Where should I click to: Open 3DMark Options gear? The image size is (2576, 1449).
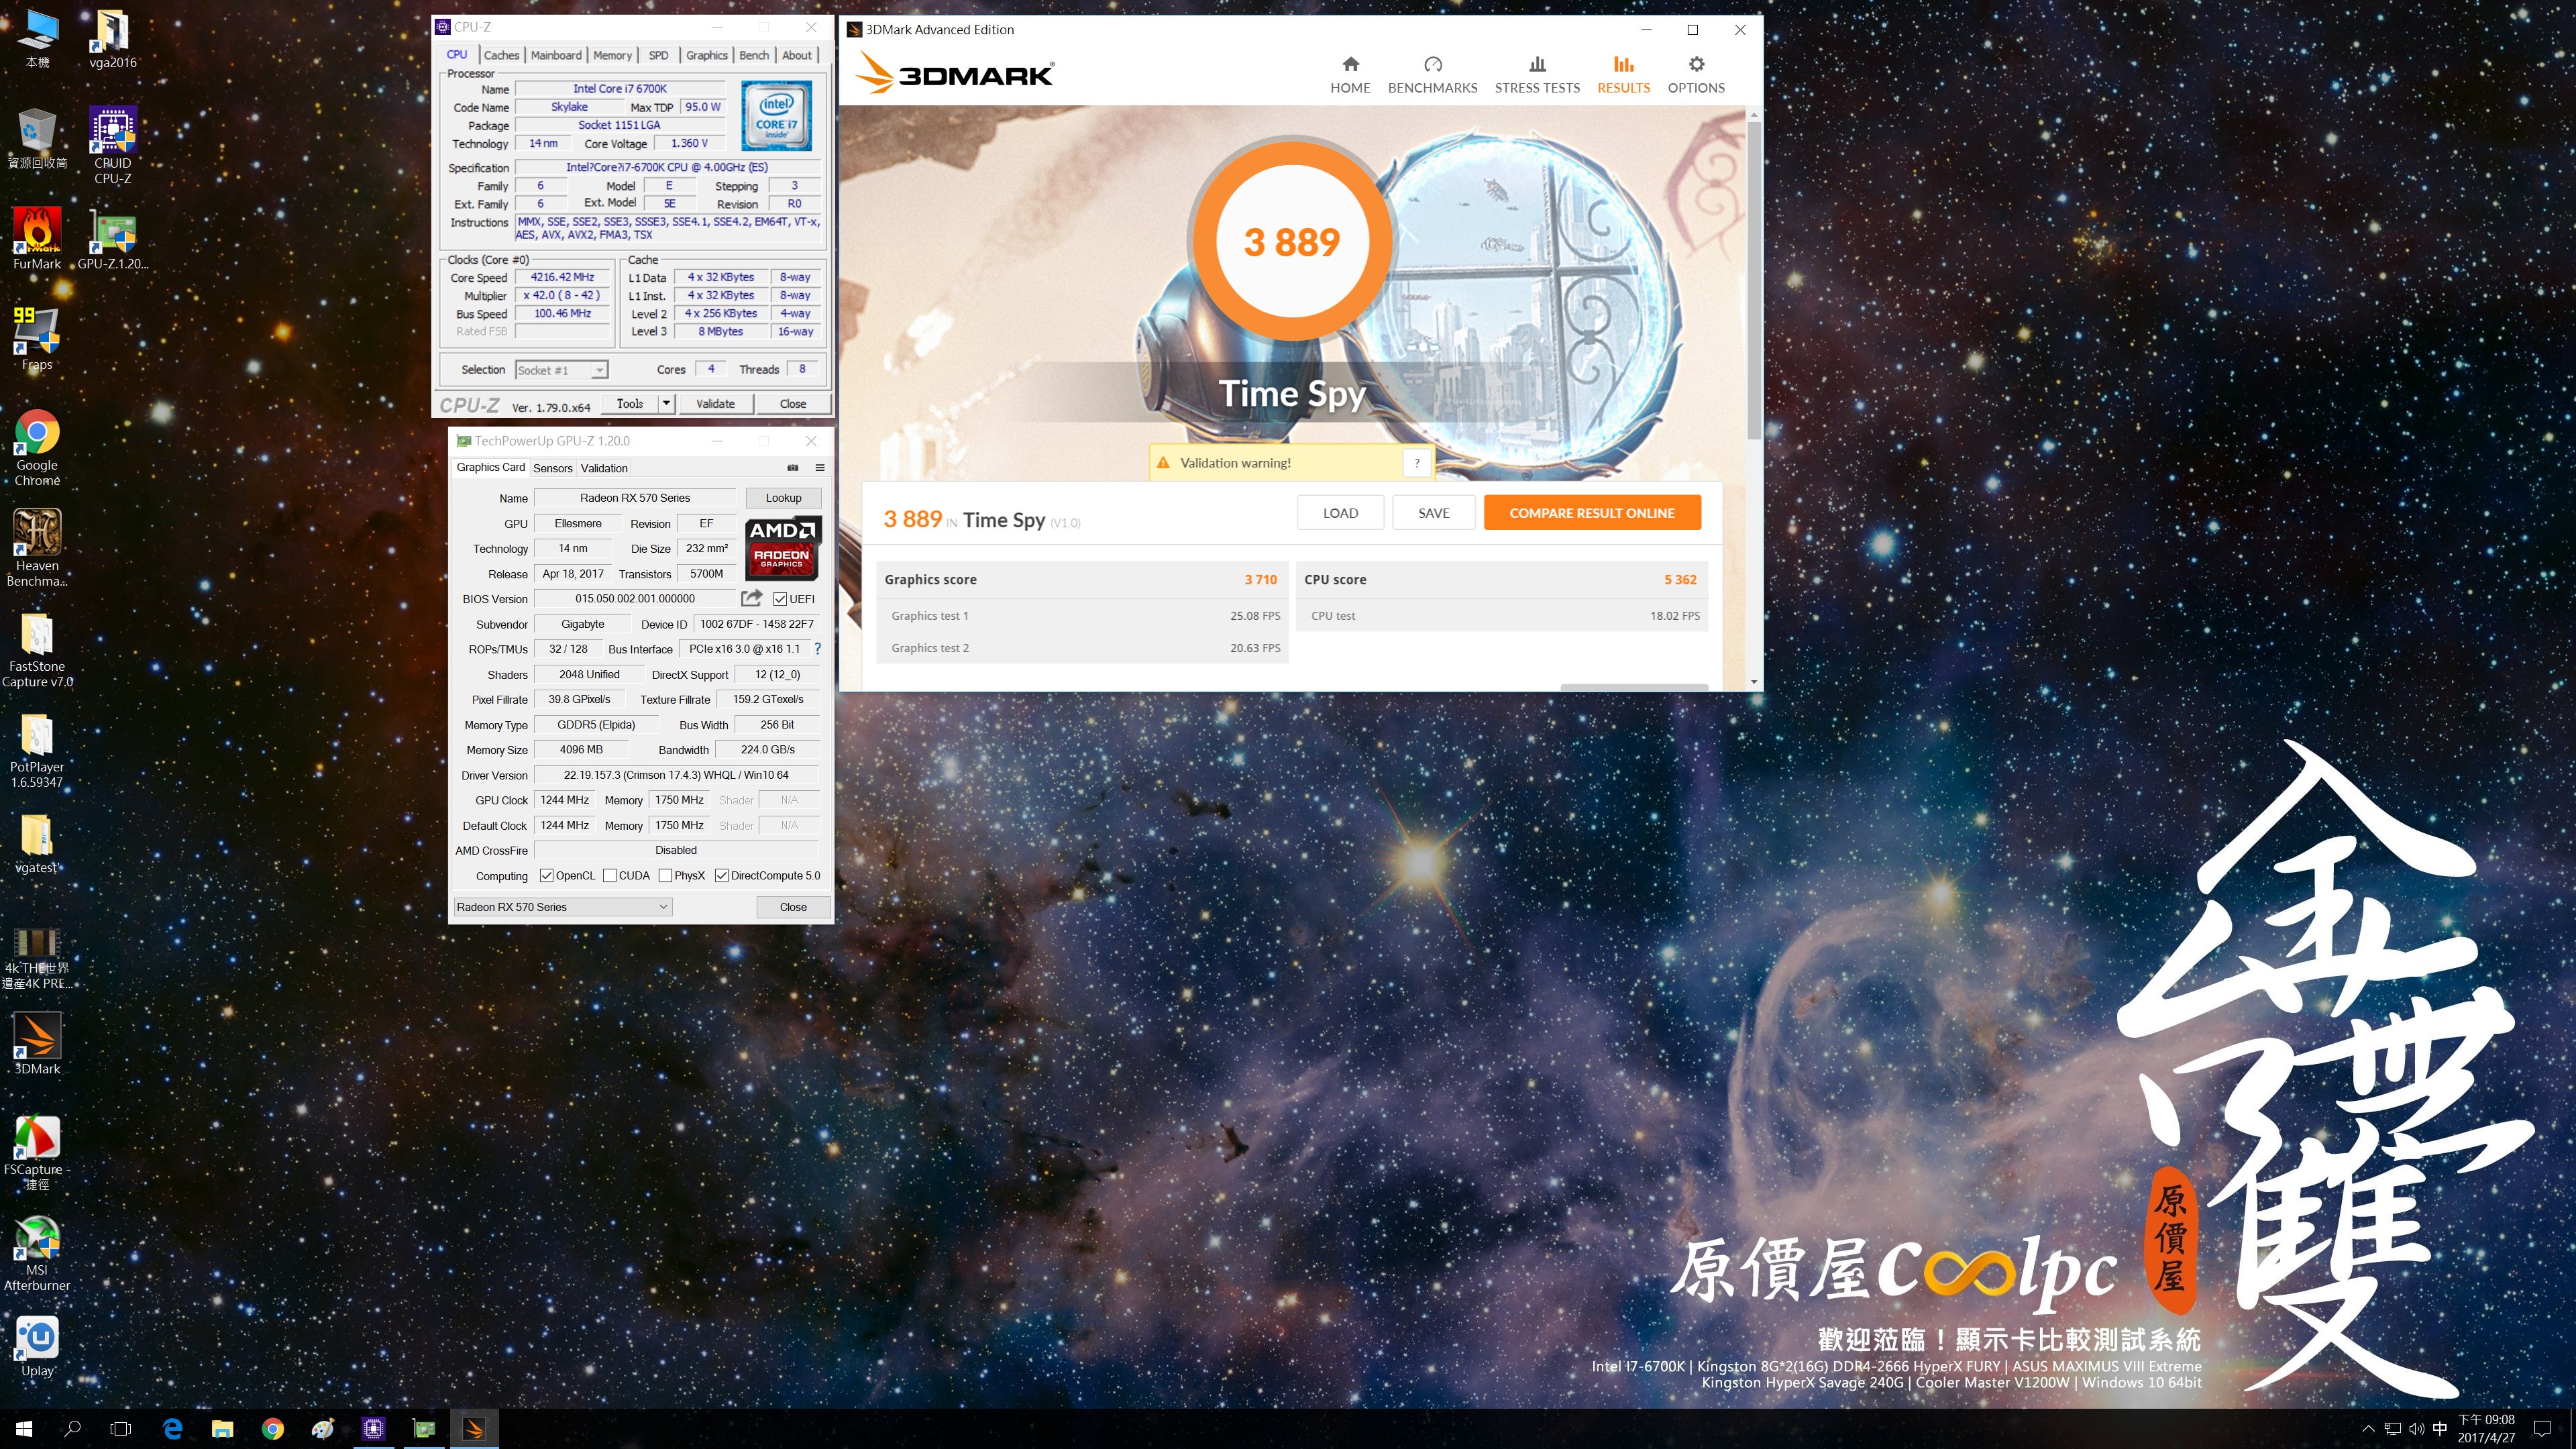[x=1696, y=75]
